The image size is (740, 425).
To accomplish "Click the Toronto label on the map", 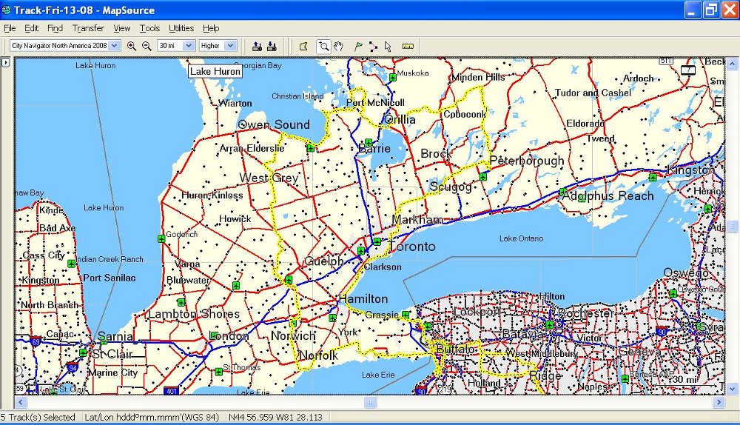I will tap(412, 247).
